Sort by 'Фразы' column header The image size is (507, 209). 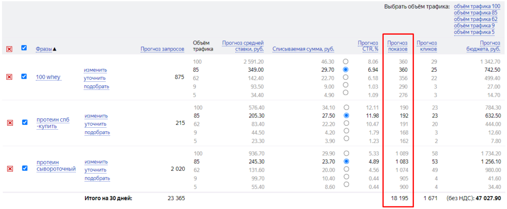click(46, 49)
